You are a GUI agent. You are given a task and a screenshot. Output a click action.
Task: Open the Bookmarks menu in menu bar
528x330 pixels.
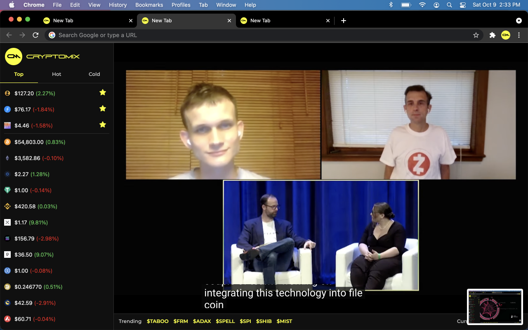(149, 5)
